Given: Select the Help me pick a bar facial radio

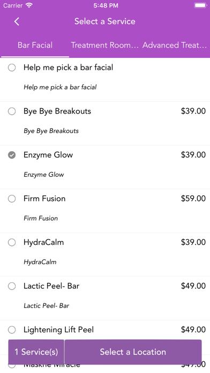Looking at the screenshot, I should pos(12,68).
